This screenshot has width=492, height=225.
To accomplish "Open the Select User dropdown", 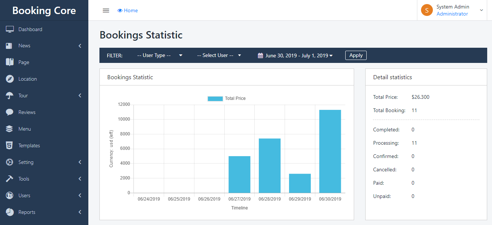I will 219,56.
